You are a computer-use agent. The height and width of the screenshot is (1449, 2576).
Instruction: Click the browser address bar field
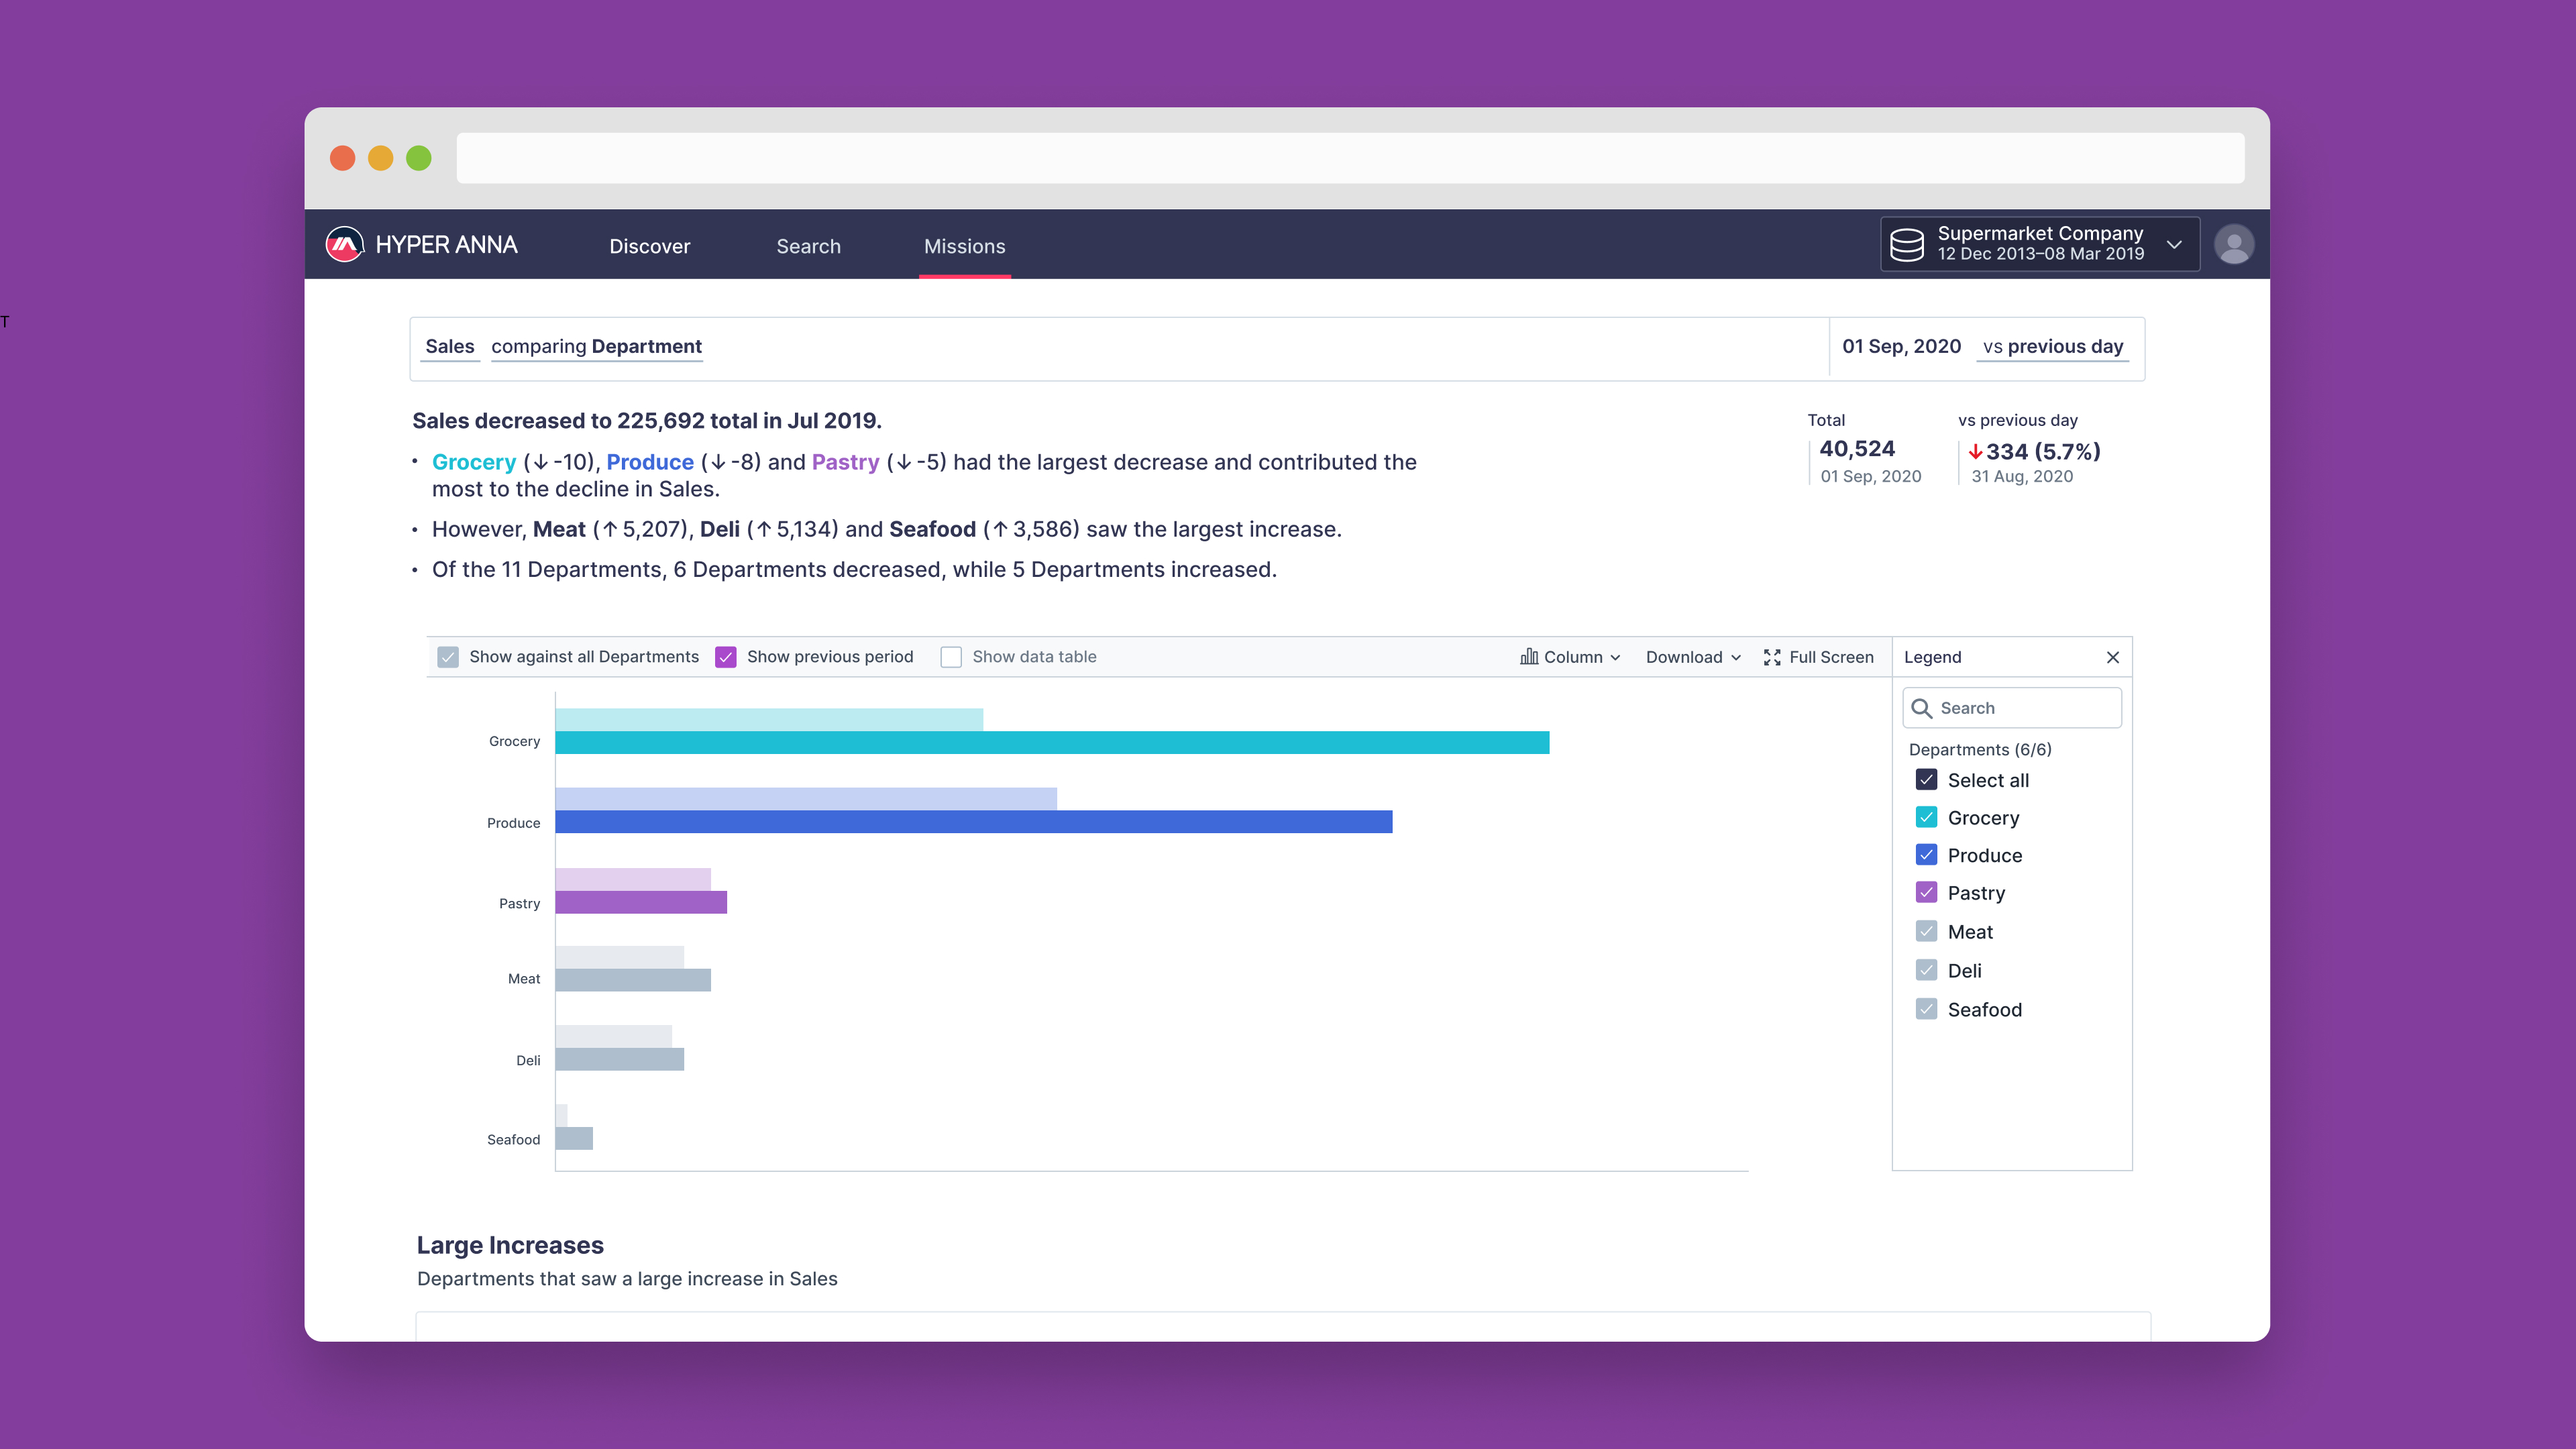(x=1350, y=158)
